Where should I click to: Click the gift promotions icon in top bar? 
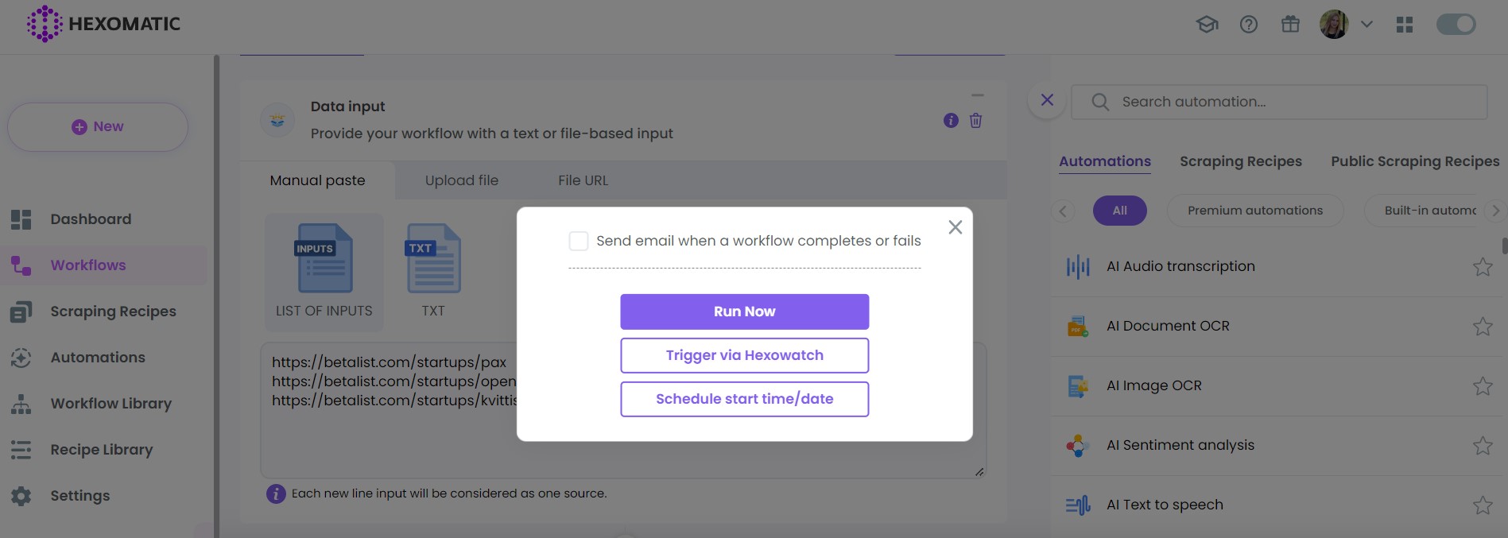[1290, 24]
